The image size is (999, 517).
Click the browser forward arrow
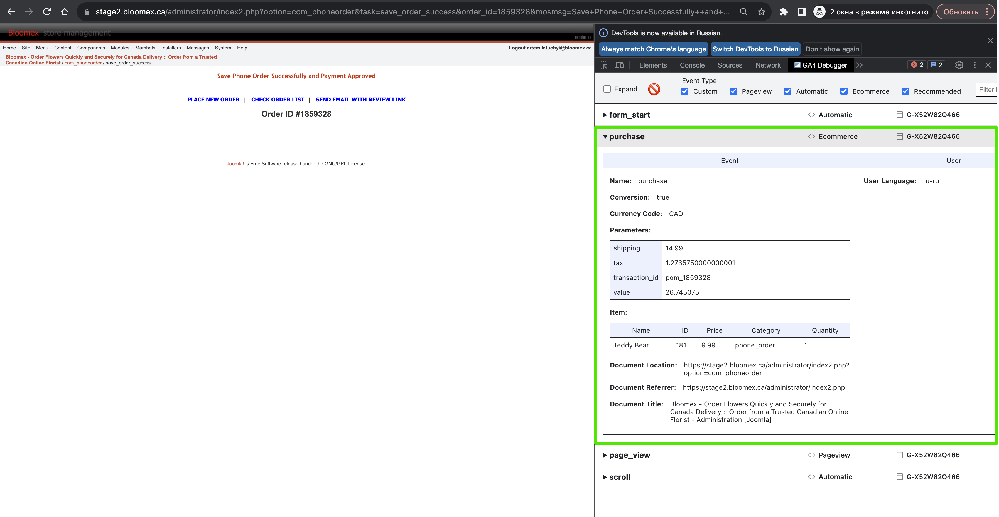point(29,12)
